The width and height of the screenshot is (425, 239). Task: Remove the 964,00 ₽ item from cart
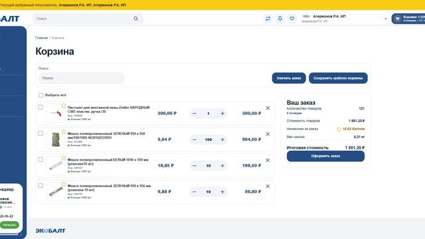tap(268, 134)
